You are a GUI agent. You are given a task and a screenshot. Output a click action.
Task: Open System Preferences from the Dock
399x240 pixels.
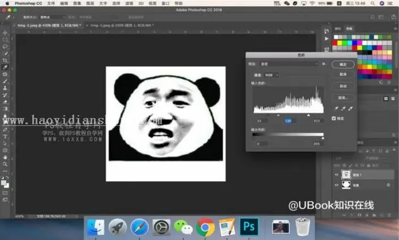[x=161, y=227]
